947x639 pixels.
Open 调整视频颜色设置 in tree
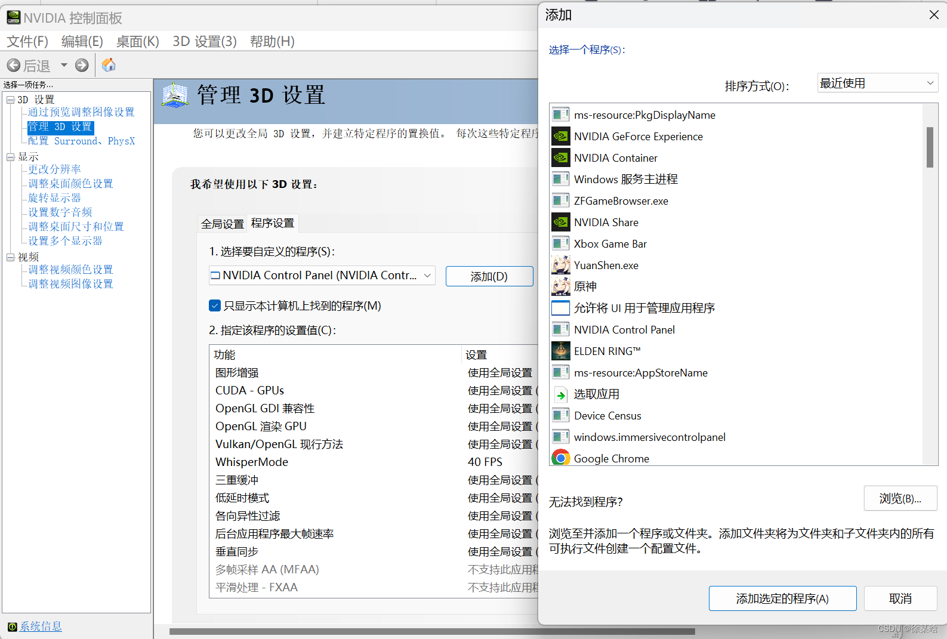tap(70, 270)
